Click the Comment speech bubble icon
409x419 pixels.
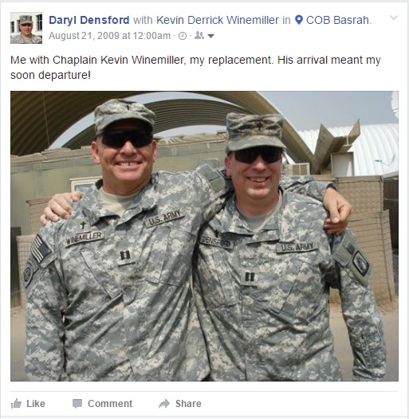(x=77, y=404)
